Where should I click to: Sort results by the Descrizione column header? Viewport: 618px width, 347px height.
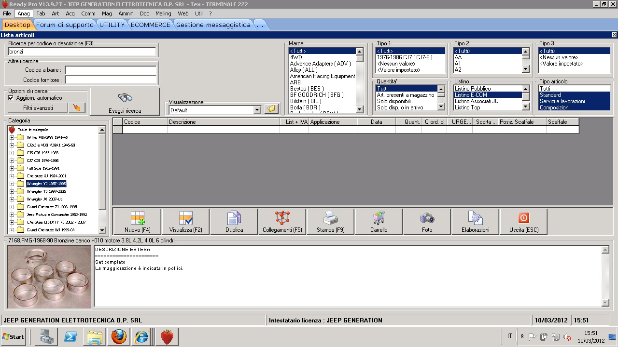click(224, 122)
